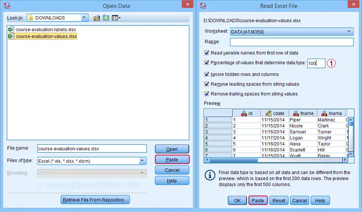Click the SPSS icon in Open Data title bar
The image size is (362, 212).
[7, 6]
